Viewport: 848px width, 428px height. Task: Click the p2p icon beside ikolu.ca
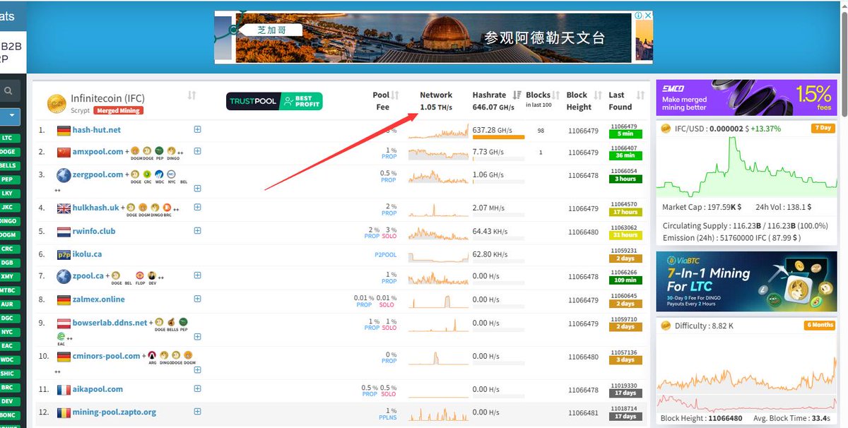pyautogui.click(x=64, y=254)
